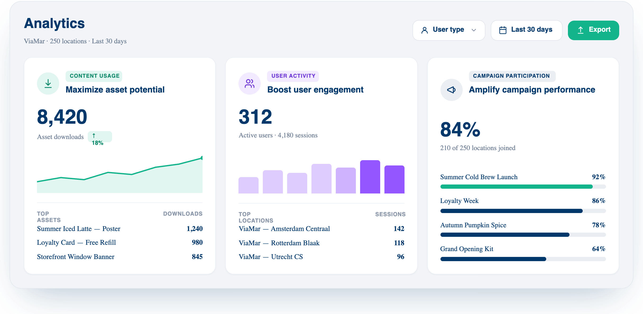Viewport: 643px width, 314px height.
Task: Click the megaphone icon in Campaign Participation card
Action: tap(451, 90)
